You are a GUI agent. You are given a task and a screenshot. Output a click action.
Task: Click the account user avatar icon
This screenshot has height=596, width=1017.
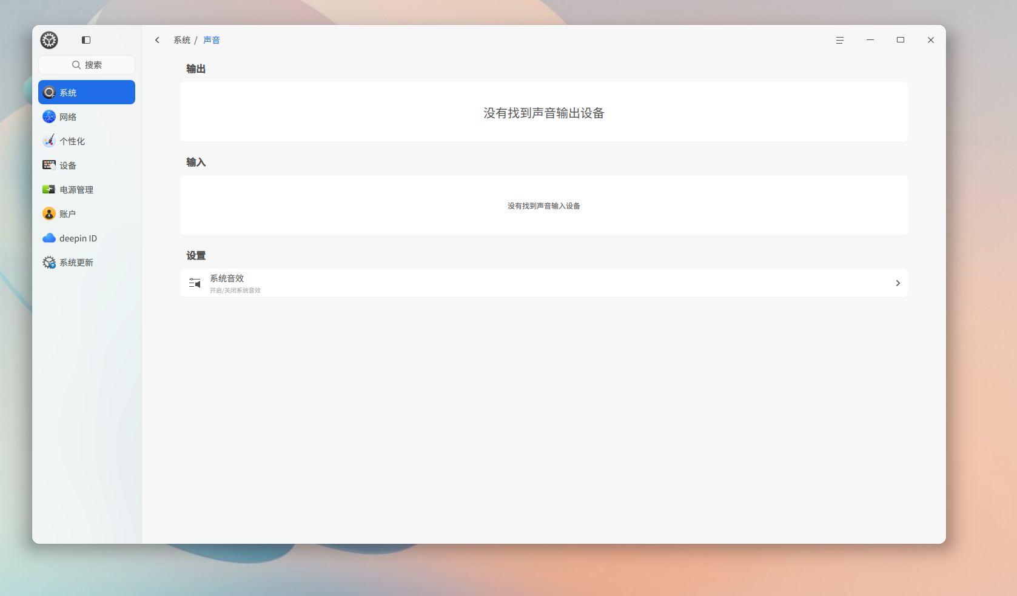[49, 213]
